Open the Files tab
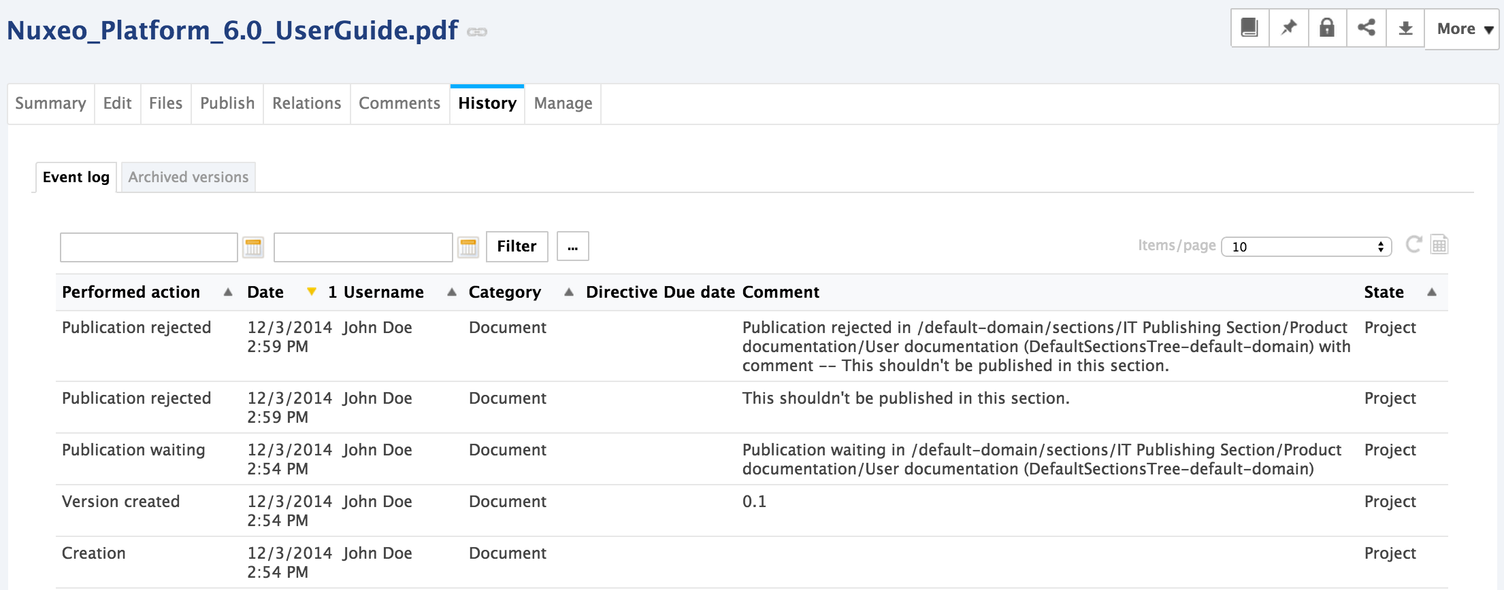This screenshot has width=1504, height=590. (x=165, y=103)
